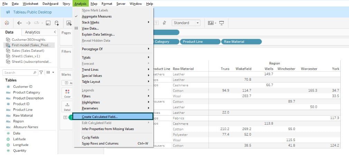Open the Map menu

94,4
